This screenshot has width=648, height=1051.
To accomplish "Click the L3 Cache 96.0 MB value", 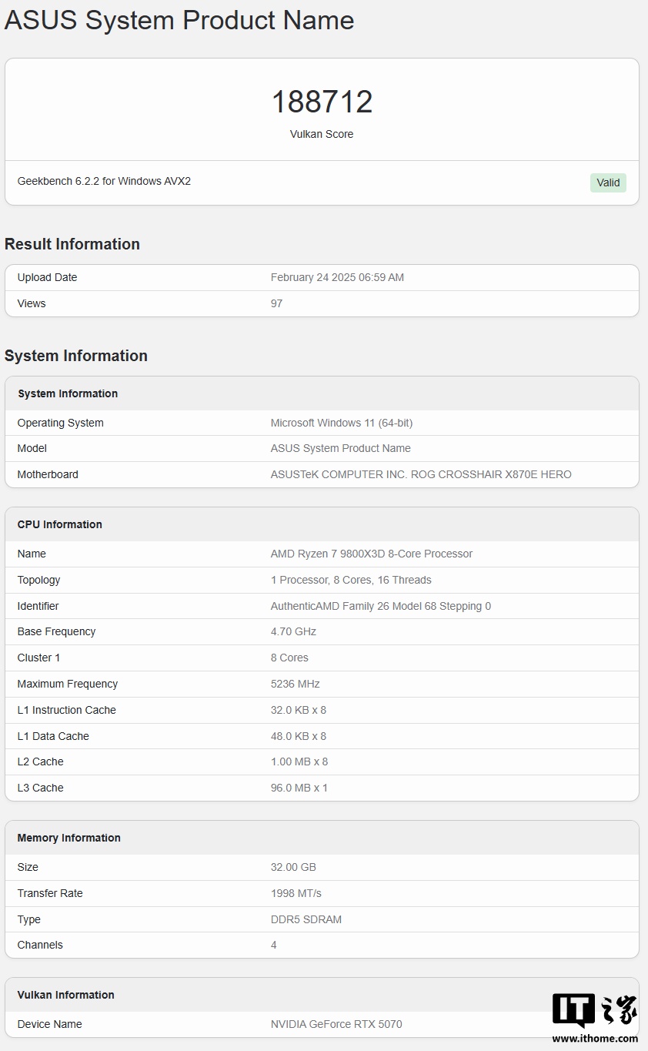I will [x=299, y=788].
